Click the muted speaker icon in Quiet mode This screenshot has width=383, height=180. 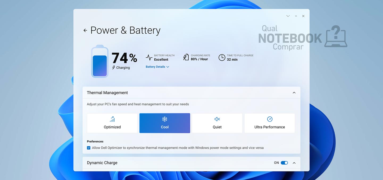point(217,119)
